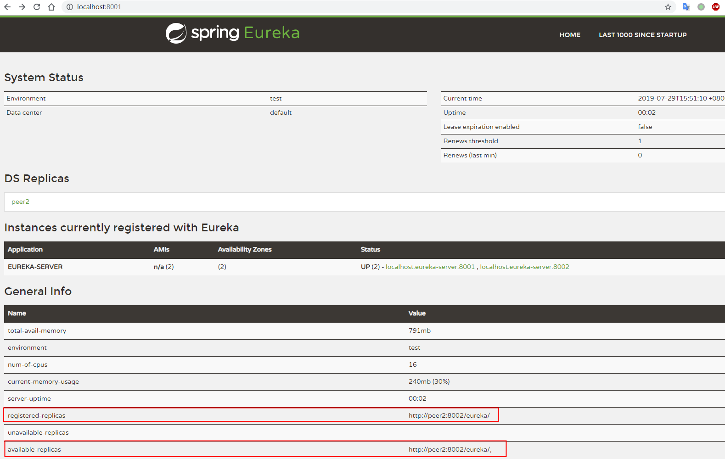
Task: Select the available-replicas URL value
Action: [x=450, y=449]
